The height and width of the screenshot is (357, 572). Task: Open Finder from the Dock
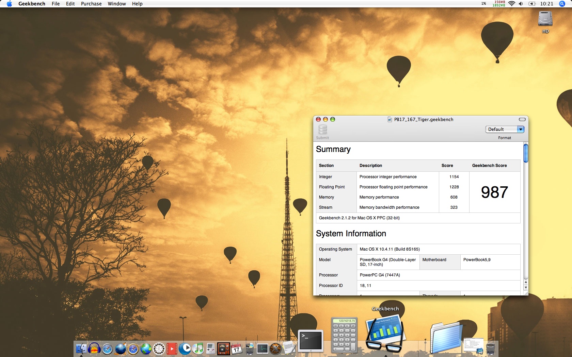pos(81,349)
